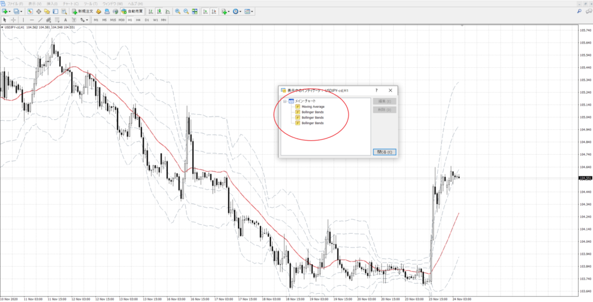Open the Strategy Tester magnifier icon
Screen dimensions: 593x302
tap(64, 12)
